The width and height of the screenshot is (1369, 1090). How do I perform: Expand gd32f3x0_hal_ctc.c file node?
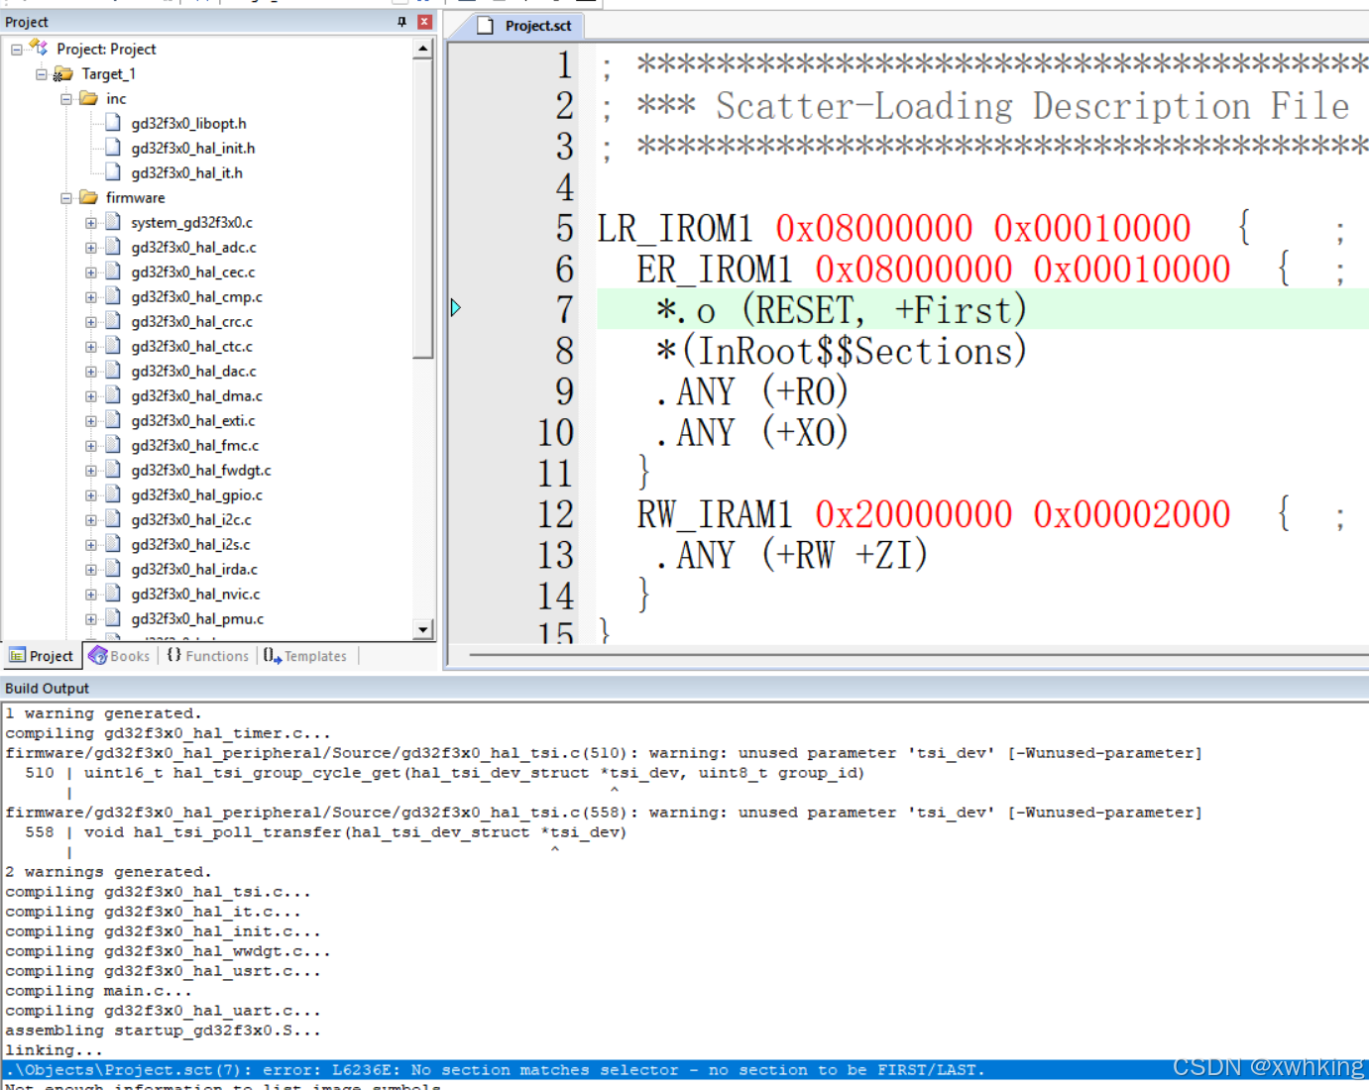coord(91,347)
